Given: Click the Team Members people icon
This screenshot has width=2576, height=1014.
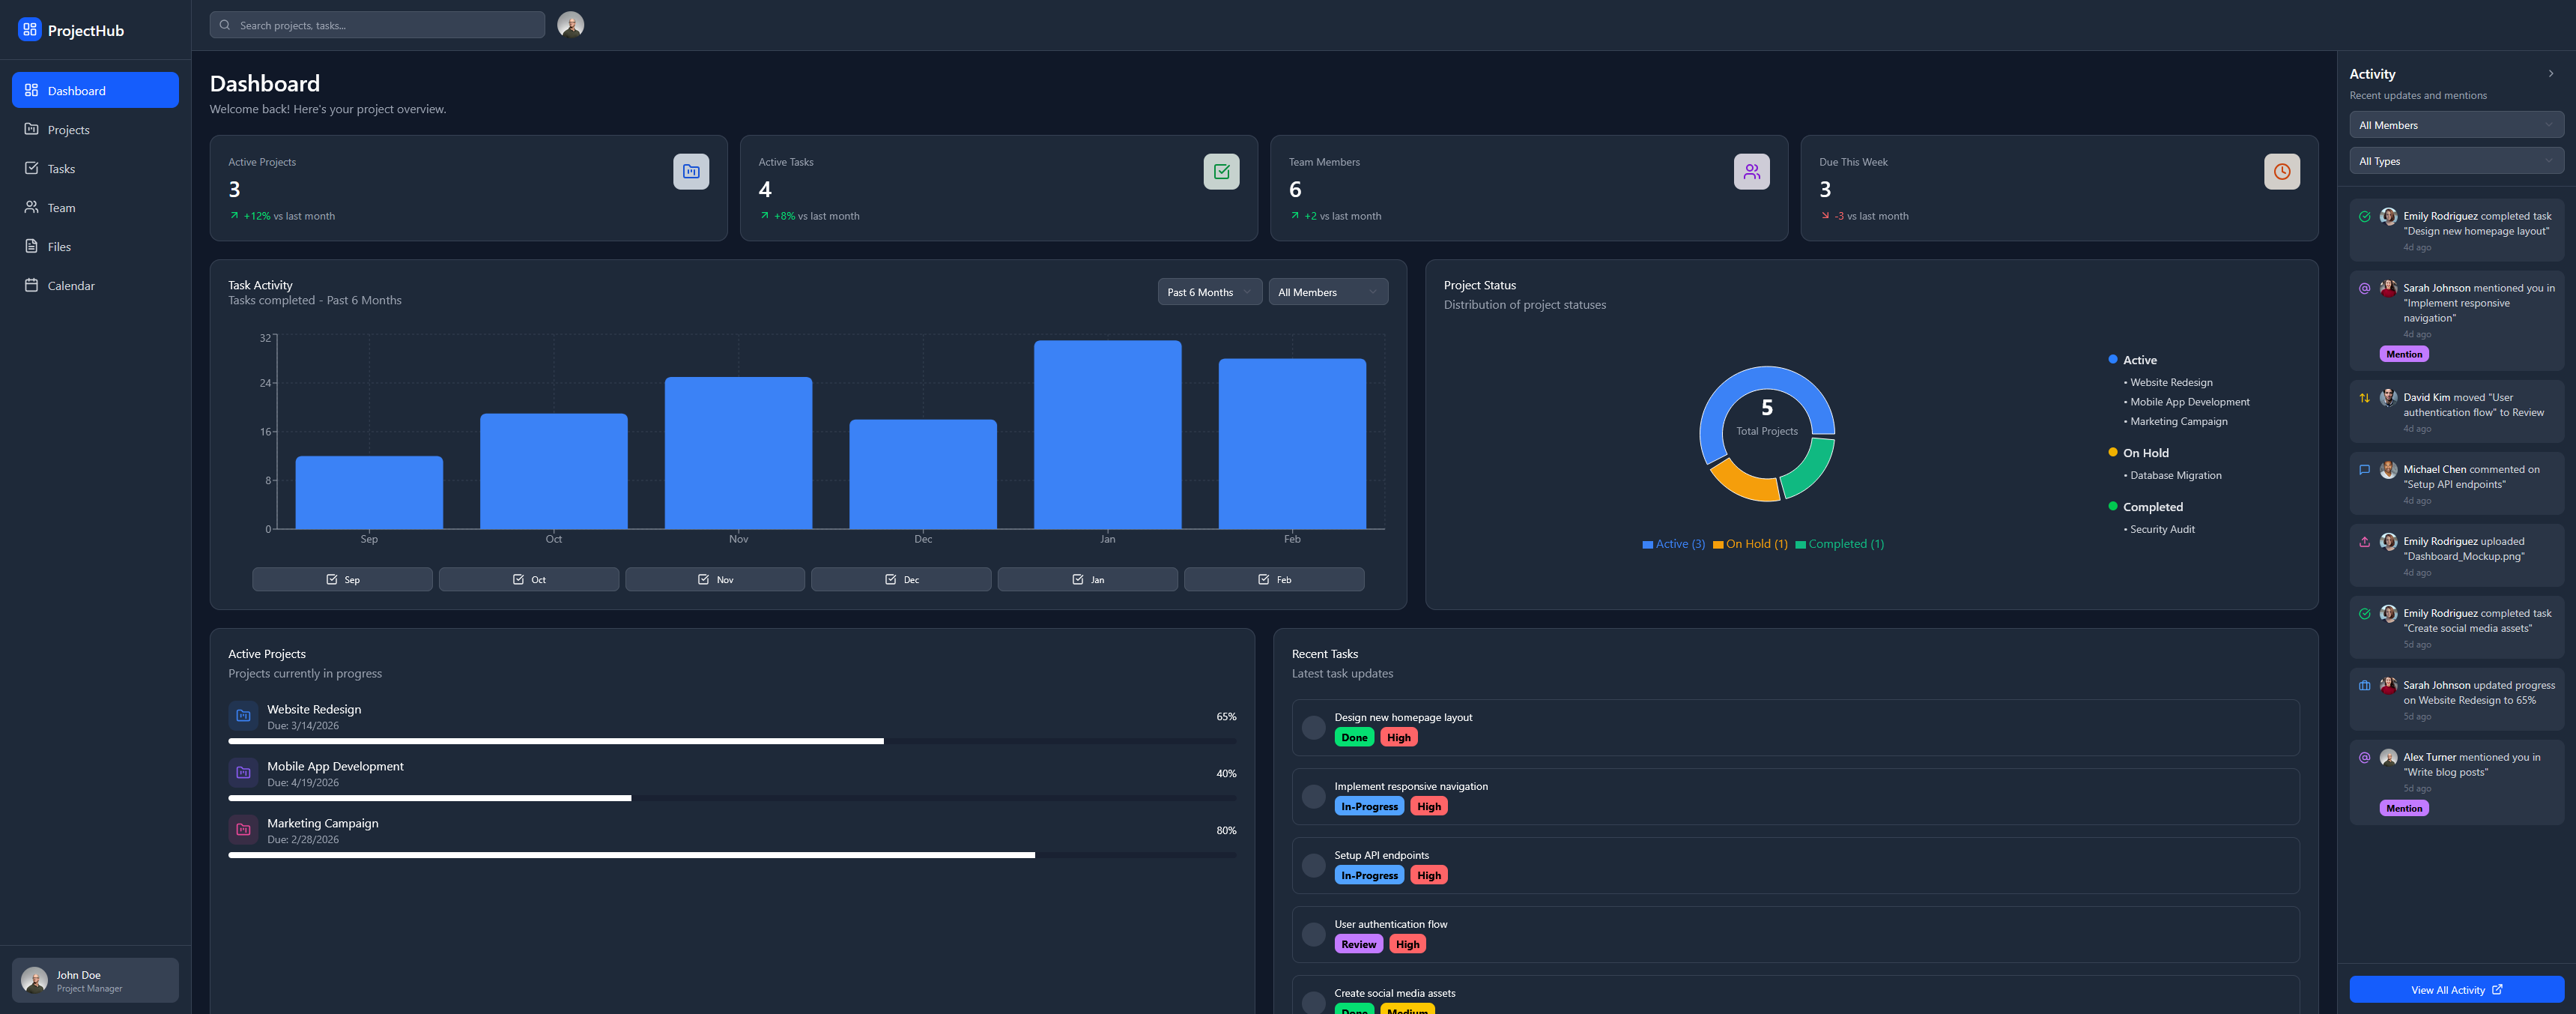Looking at the screenshot, I should (x=1751, y=171).
